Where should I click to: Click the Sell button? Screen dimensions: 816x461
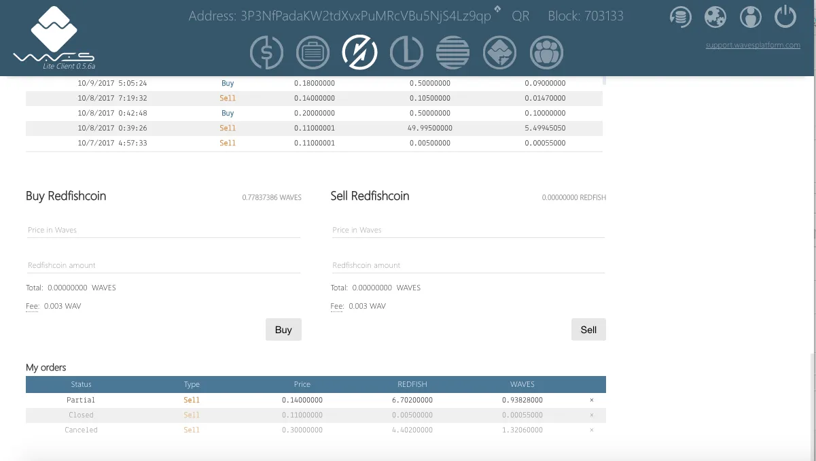(x=588, y=330)
